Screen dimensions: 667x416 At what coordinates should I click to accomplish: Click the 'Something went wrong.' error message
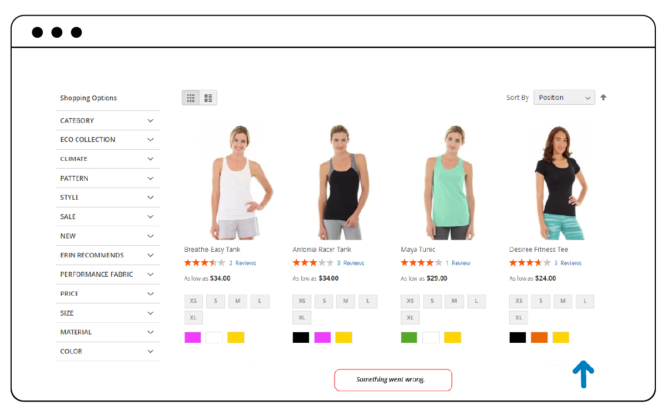click(393, 380)
